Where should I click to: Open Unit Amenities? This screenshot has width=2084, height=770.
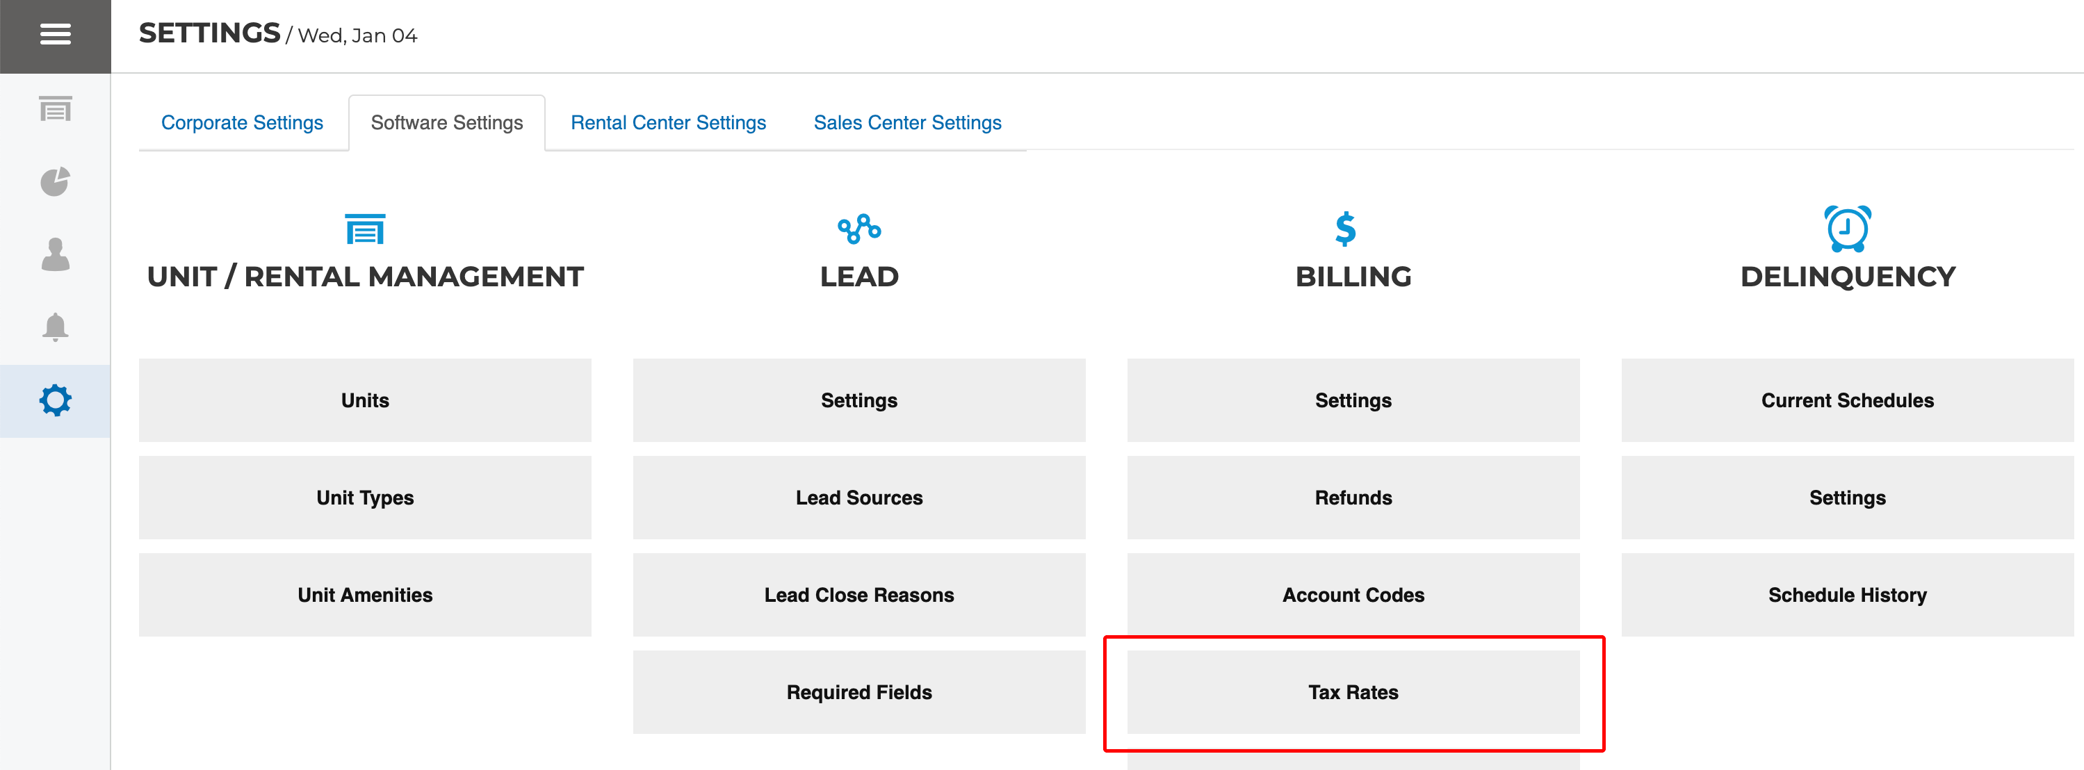pyautogui.click(x=365, y=596)
